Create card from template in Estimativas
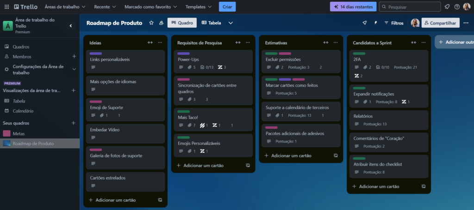Image resolution: width=474 pixels, height=210 pixels. (x=336, y=156)
